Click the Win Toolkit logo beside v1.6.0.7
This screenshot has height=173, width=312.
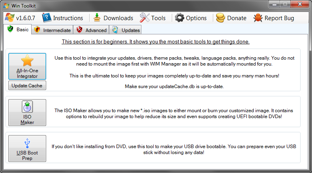9,18
